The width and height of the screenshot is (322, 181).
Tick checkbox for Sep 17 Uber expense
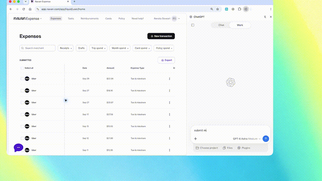click(x=22, y=114)
